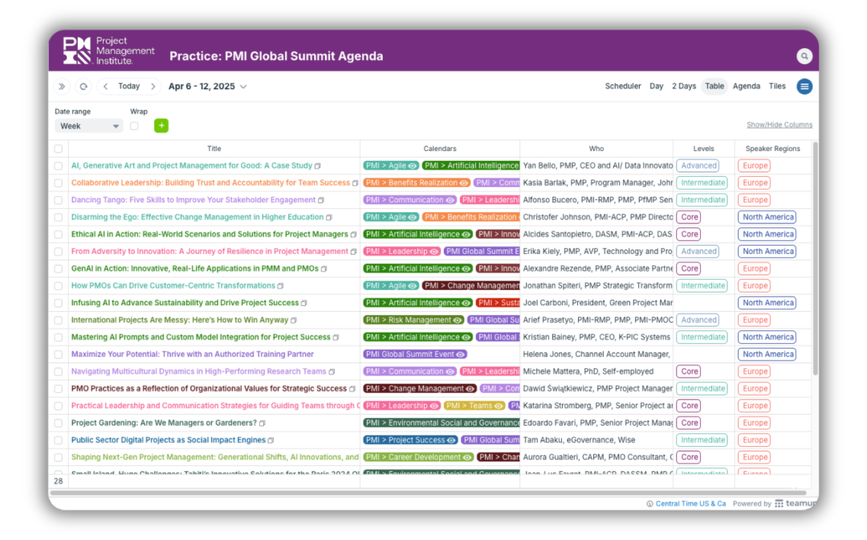
Task: Click the refresh calendar icon
Action: [x=83, y=87]
